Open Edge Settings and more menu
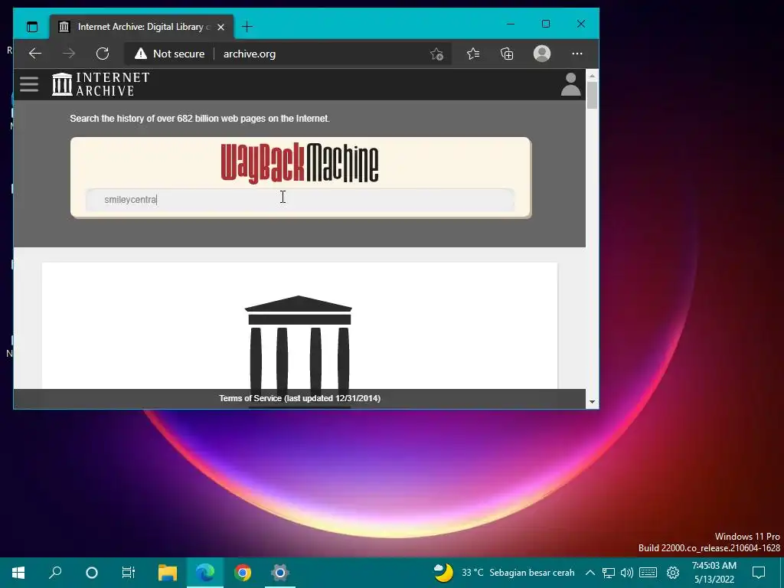This screenshot has height=588, width=784. (577, 54)
